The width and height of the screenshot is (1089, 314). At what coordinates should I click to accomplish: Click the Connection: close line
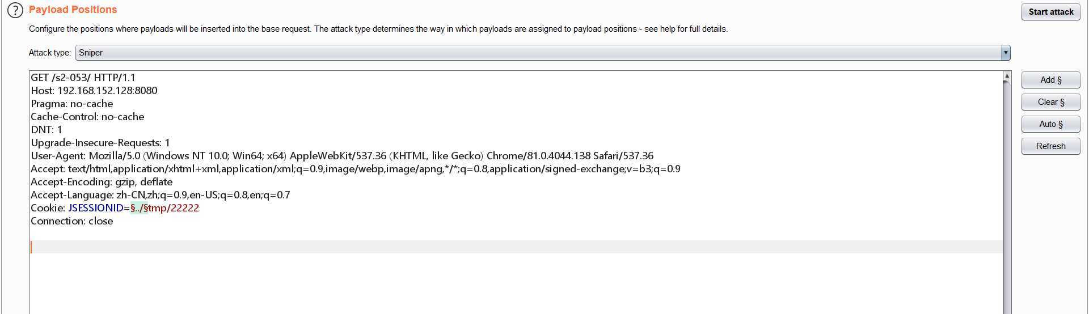coord(72,221)
